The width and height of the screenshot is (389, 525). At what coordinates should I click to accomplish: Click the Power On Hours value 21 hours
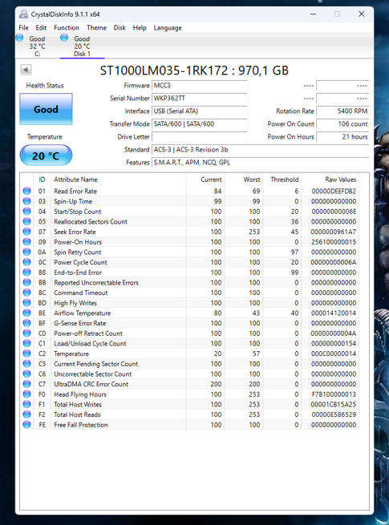[x=342, y=136]
